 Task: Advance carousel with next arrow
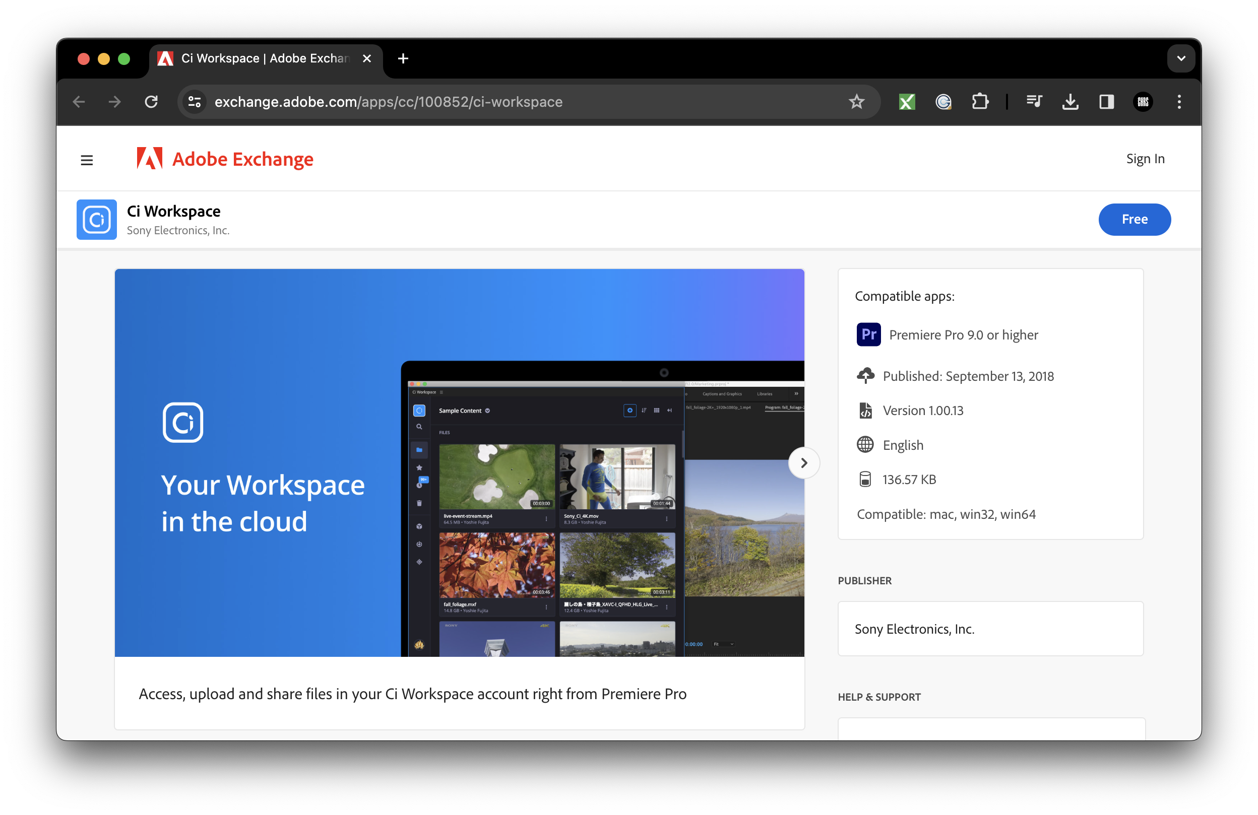tap(803, 463)
